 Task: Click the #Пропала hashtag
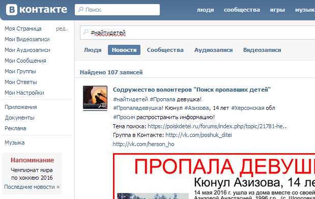click(162, 99)
